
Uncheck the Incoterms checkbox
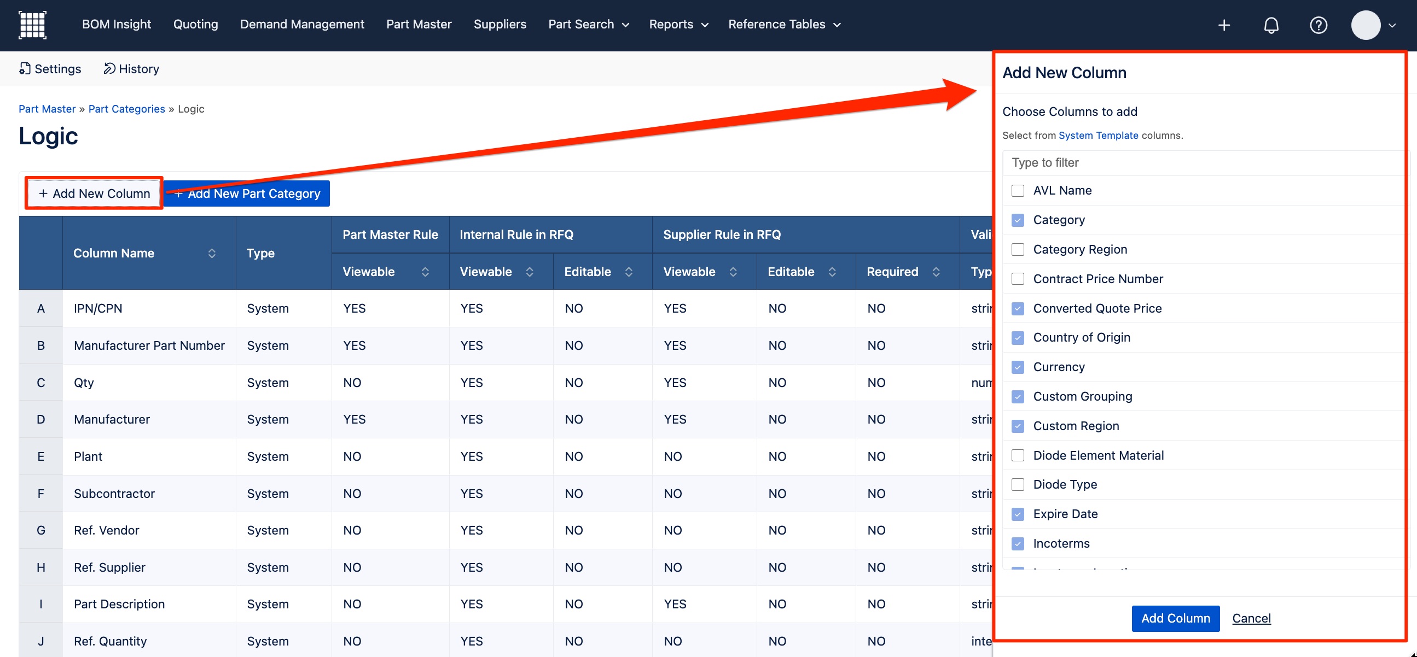(x=1018, y=544)
